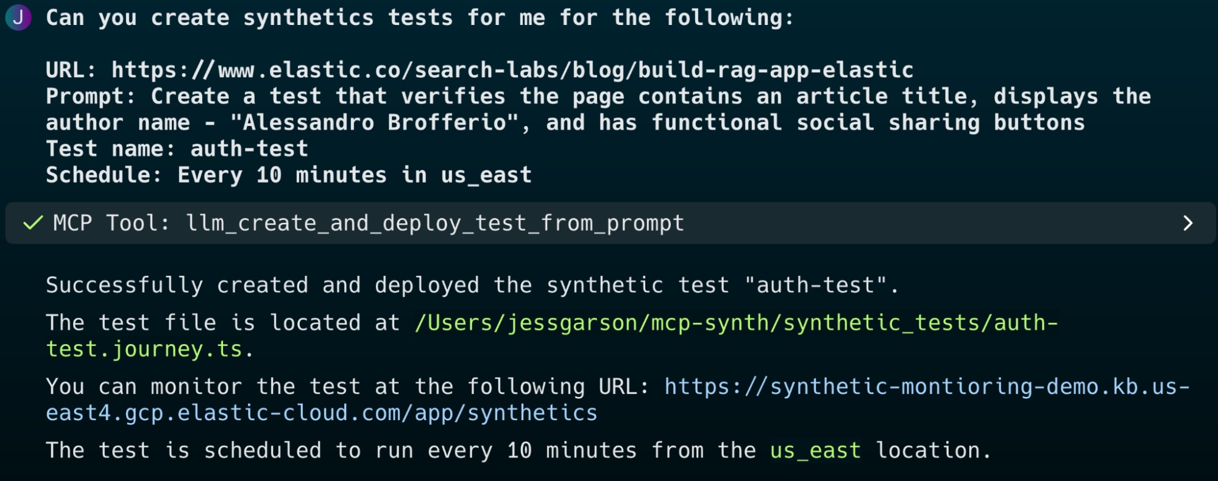Click the "The test file is located at" text

tap(222, 323)
